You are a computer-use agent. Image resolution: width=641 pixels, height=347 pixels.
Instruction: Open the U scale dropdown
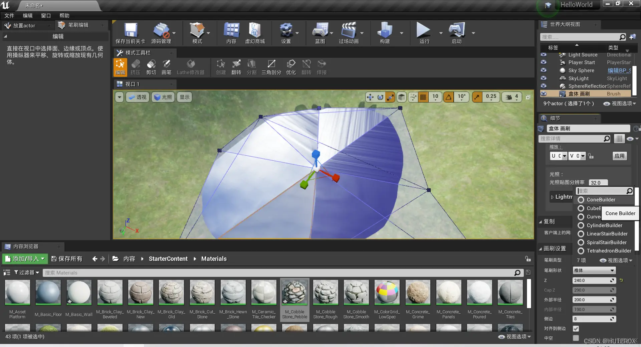559,156
